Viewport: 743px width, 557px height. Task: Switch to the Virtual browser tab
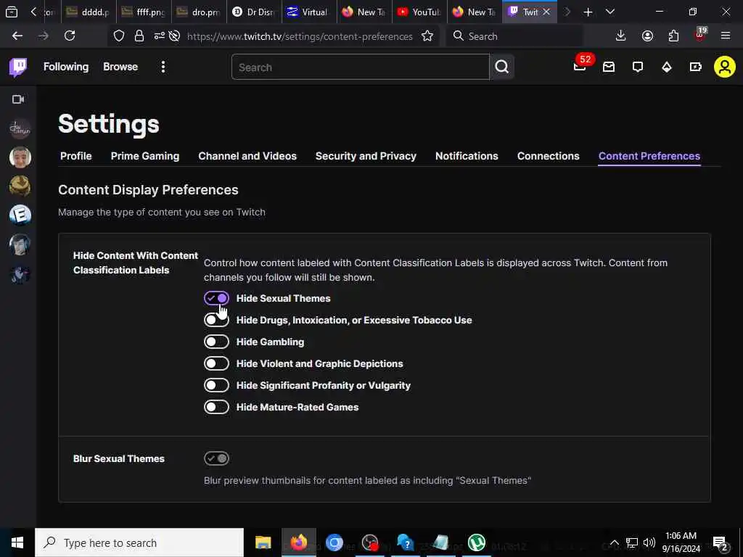309,12
